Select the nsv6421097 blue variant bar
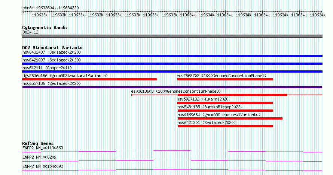Viewport: 333px width, 175px height. [x=172, y=64]
